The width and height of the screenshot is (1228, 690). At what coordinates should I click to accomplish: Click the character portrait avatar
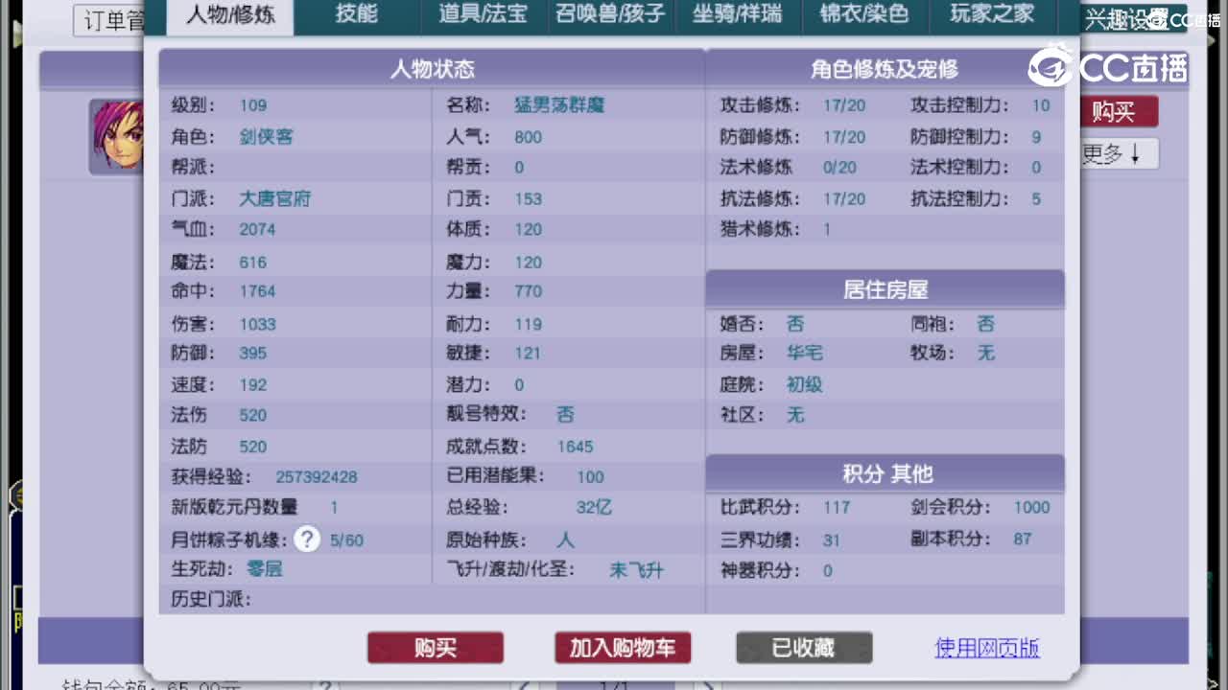click(117, 136)
